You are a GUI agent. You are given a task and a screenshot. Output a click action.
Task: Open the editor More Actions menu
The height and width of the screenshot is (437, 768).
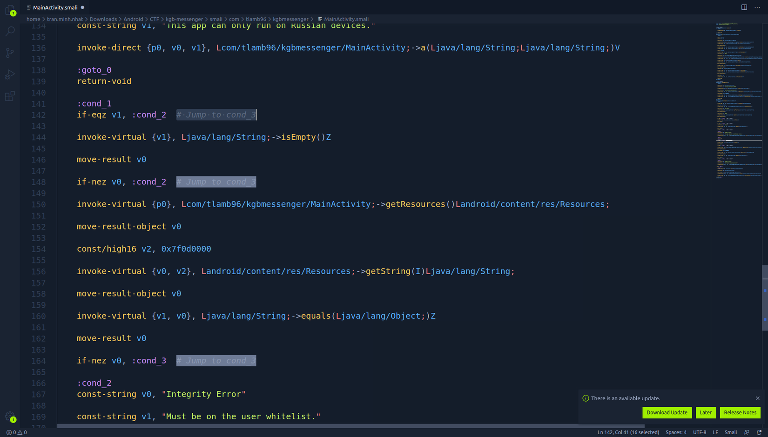(x=757, y=7)
